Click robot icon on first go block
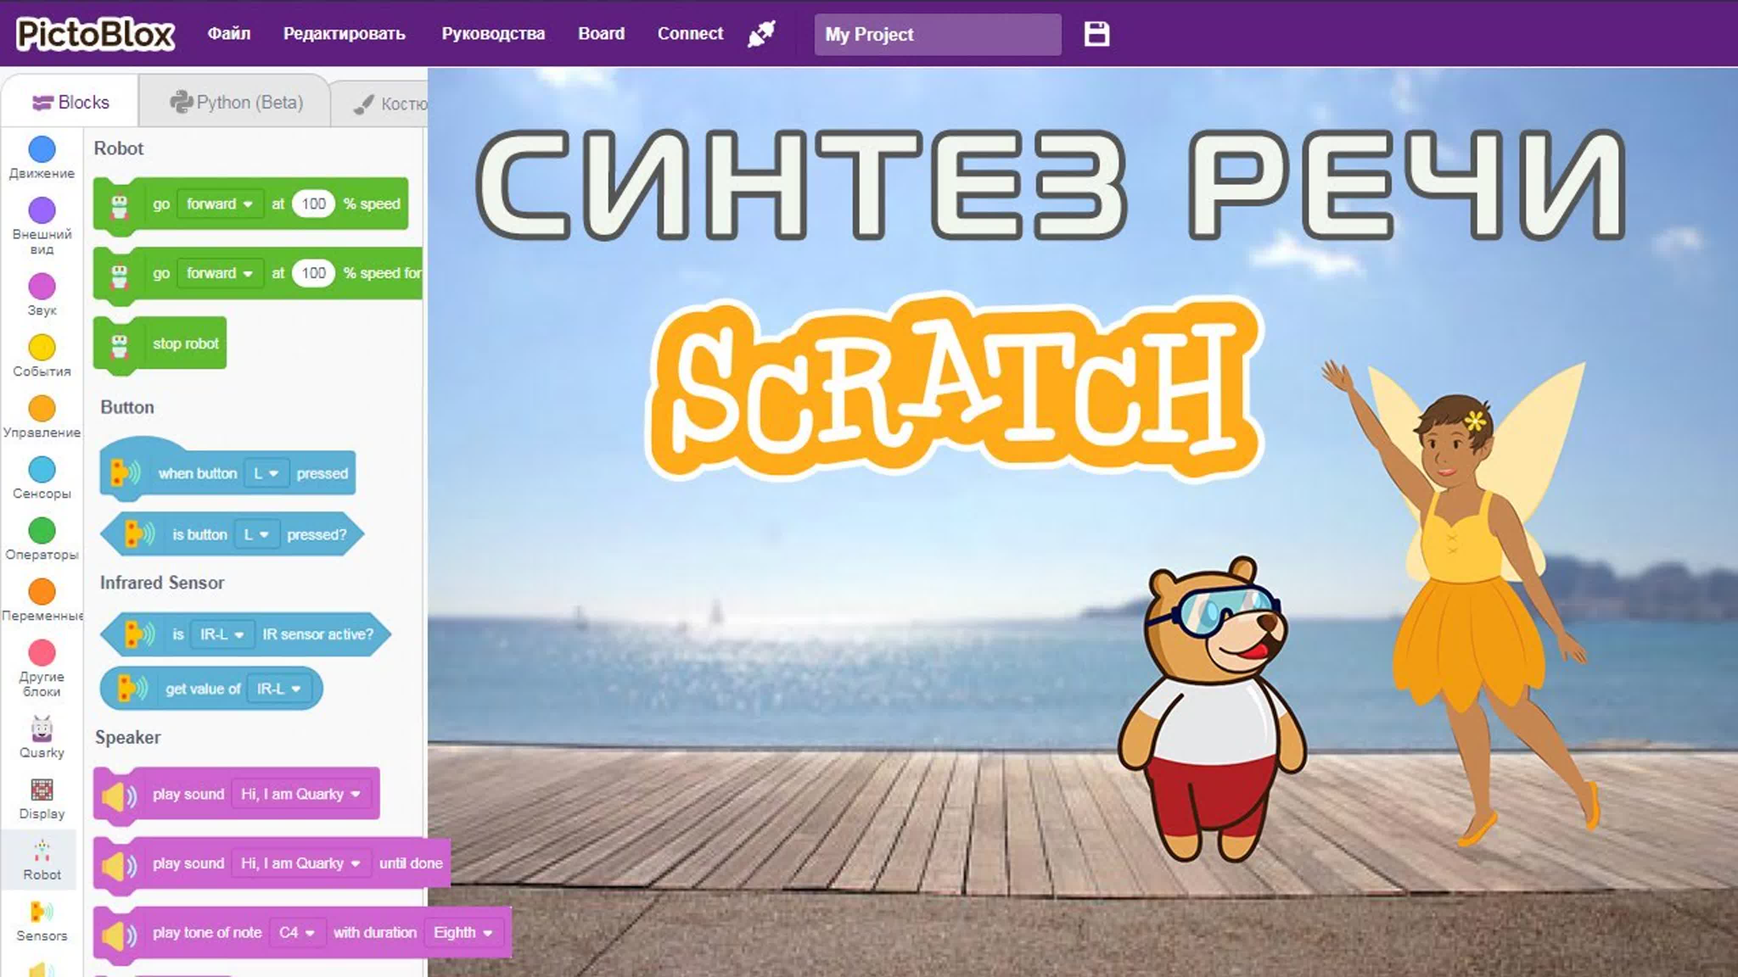Image resolution: width=1738 pixels, height=977 pixels. 119,207
